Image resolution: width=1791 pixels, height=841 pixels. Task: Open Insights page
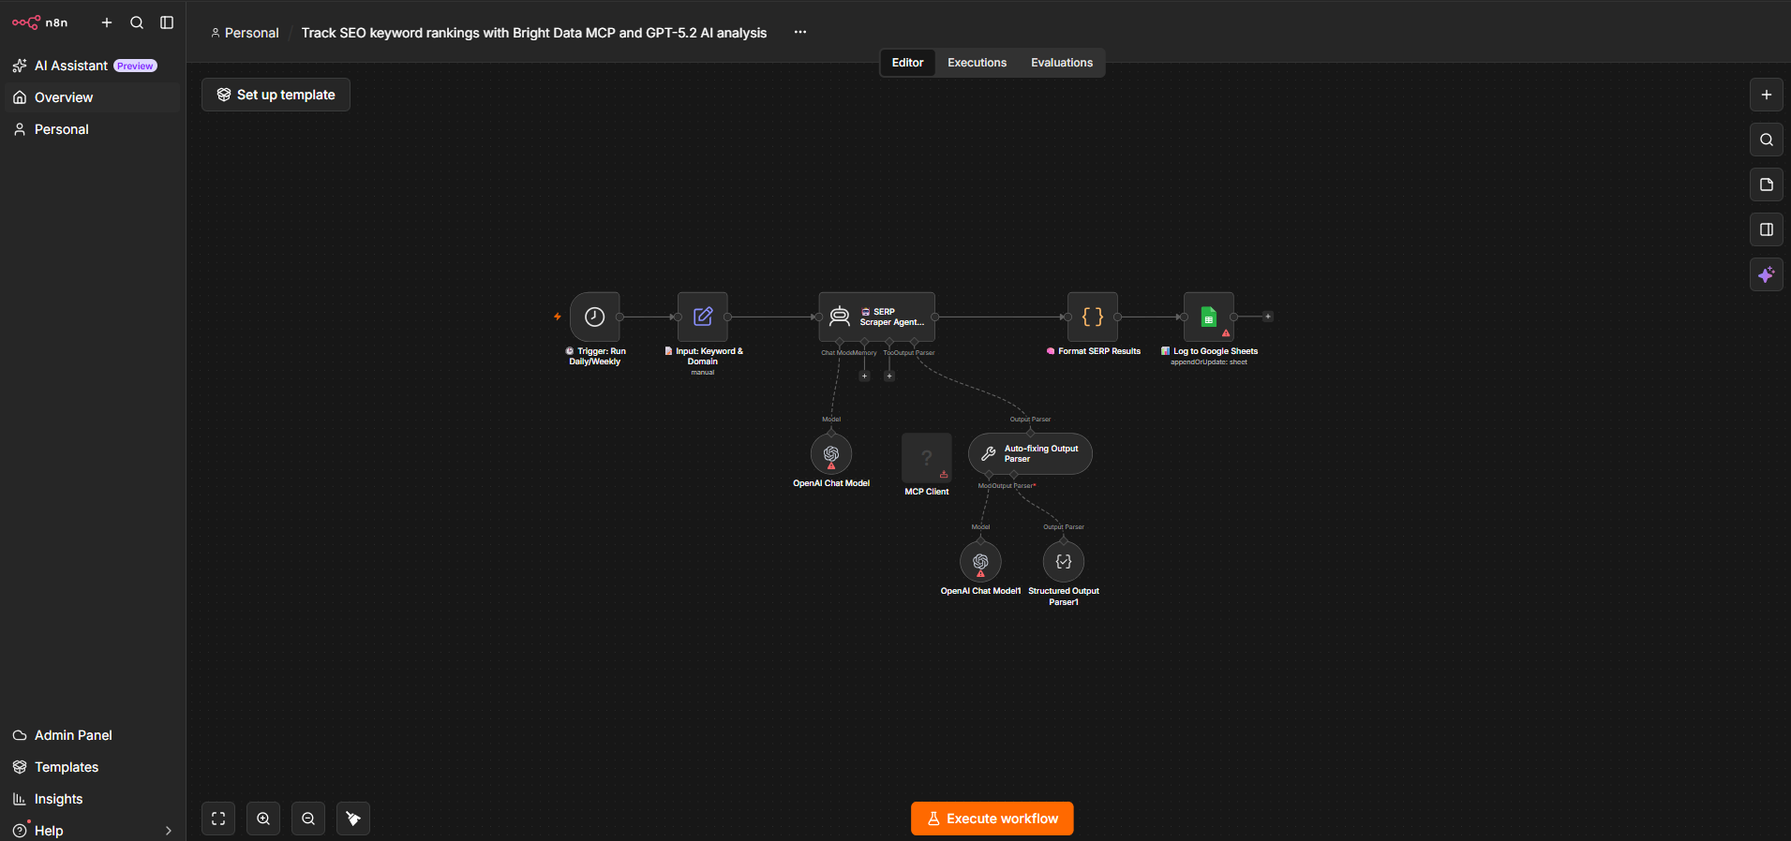tap(92, 799)
